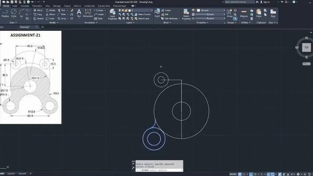Click the search keyword input field

coord(240,2)
